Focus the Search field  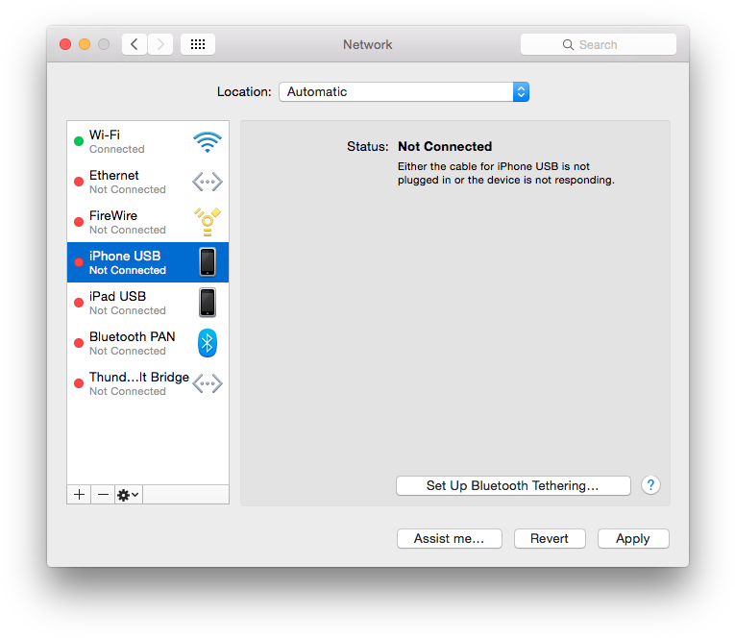click(599, 44)
